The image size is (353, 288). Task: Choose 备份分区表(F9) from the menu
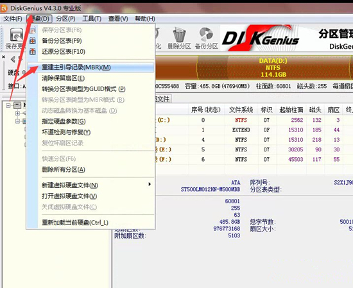[x=90, y=40]
